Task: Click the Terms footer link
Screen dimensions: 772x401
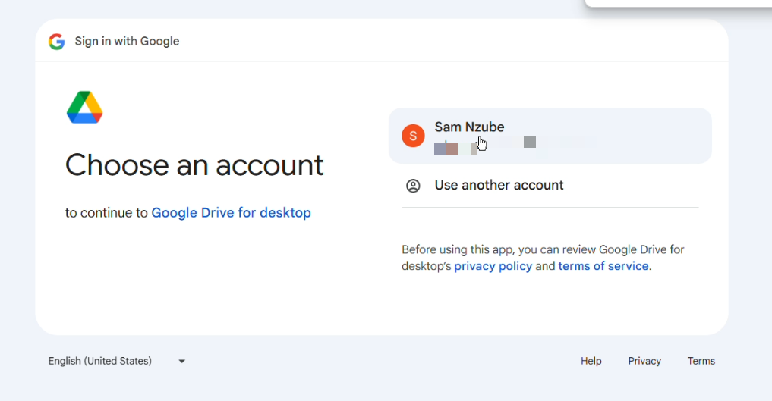Action: 701,361
